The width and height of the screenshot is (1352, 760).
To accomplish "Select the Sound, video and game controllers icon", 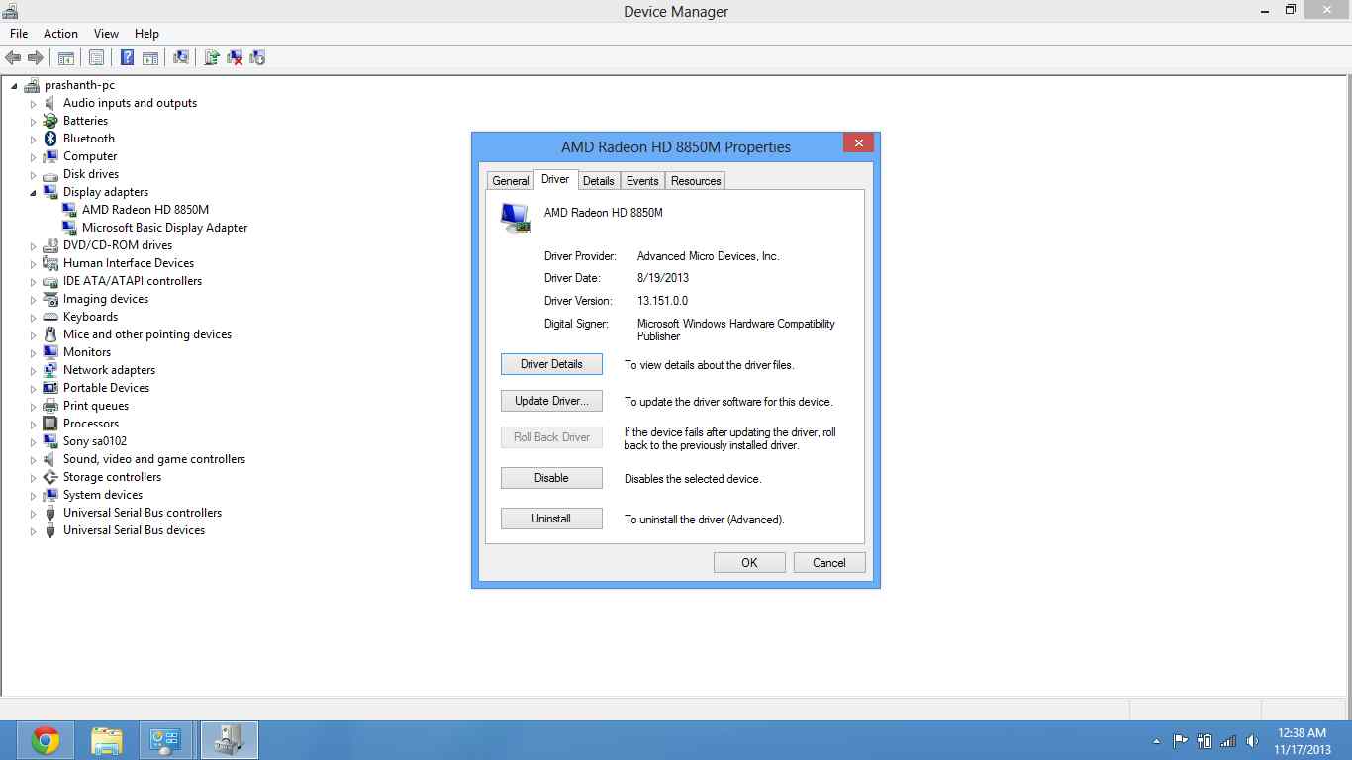I will point(50,459).
